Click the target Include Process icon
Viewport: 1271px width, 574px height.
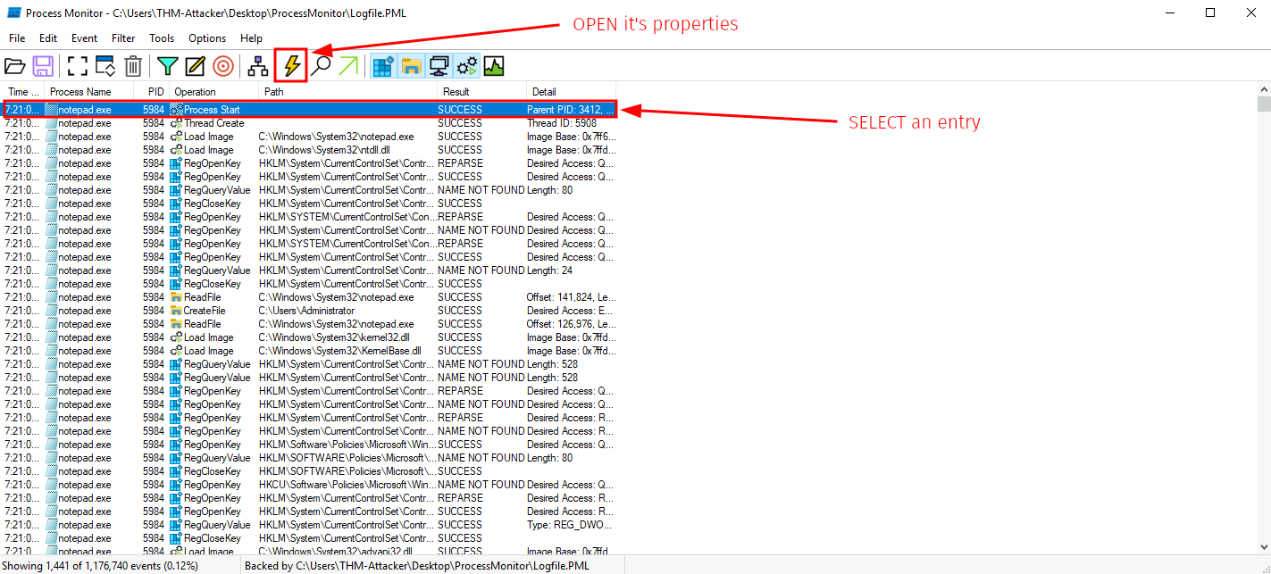tap(223, 66)
